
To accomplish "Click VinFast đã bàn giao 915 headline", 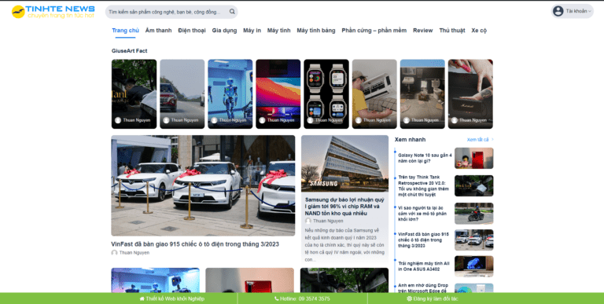I will point(195,244).
